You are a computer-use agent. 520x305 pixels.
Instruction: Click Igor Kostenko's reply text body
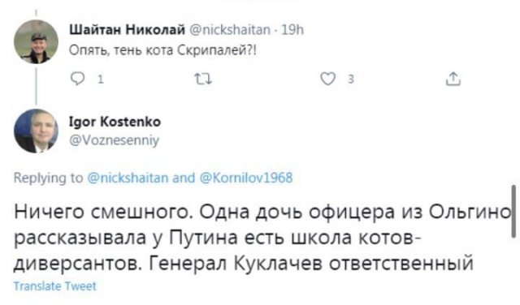[x=262, y=238]
